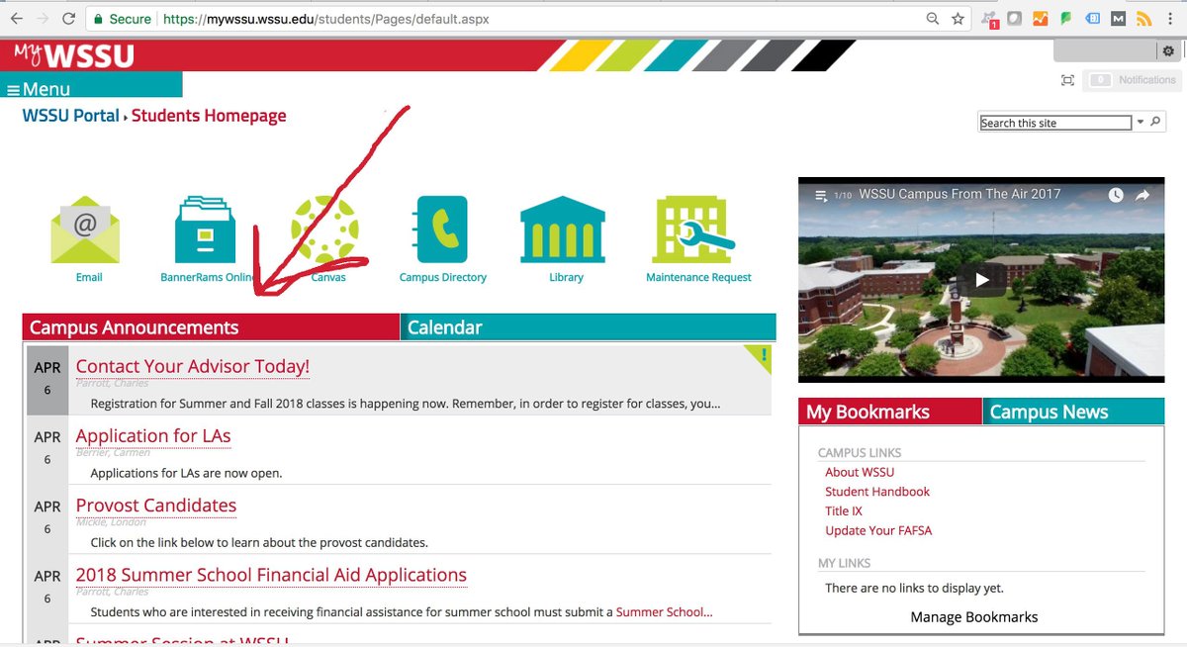Click the Students Homepage breadcrumb
The height and width of the screenshot is (647, 1187).
(x=209, y=116)
